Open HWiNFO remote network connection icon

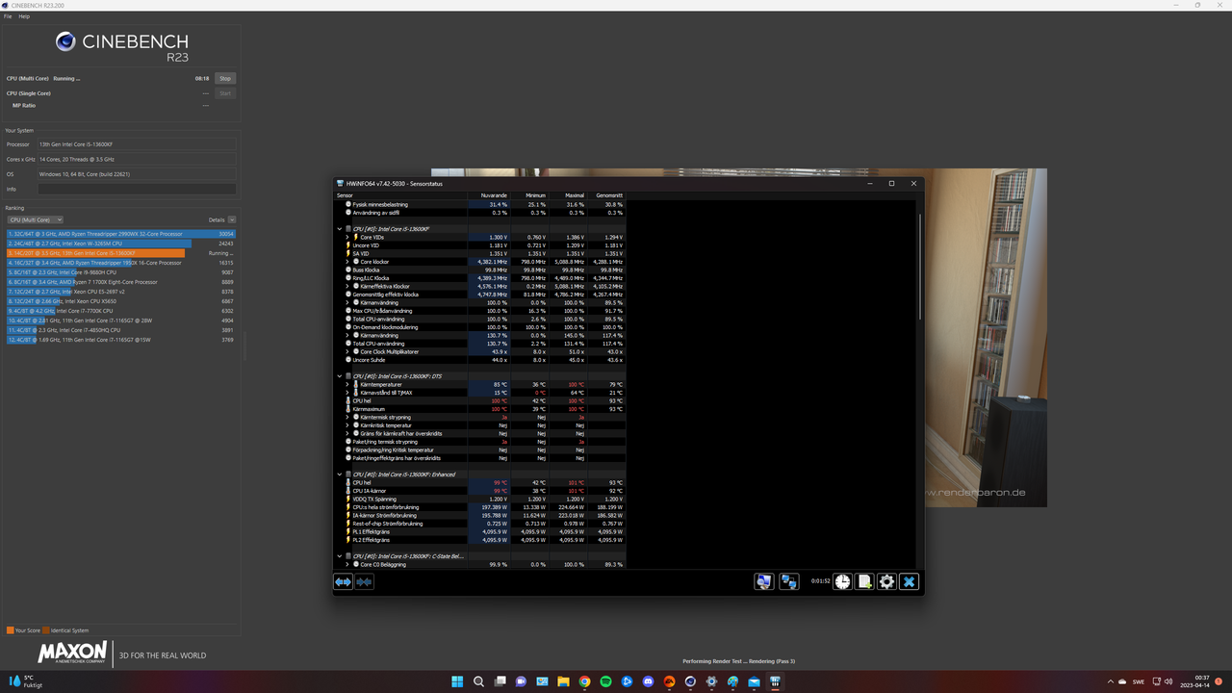788,581
